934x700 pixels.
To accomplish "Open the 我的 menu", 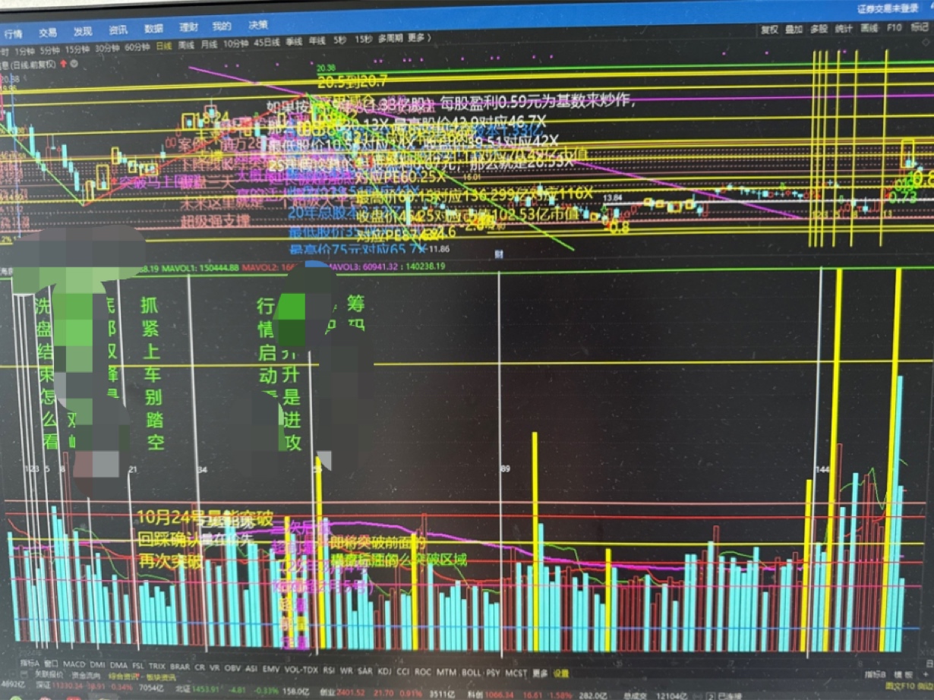I will [222, 27].
